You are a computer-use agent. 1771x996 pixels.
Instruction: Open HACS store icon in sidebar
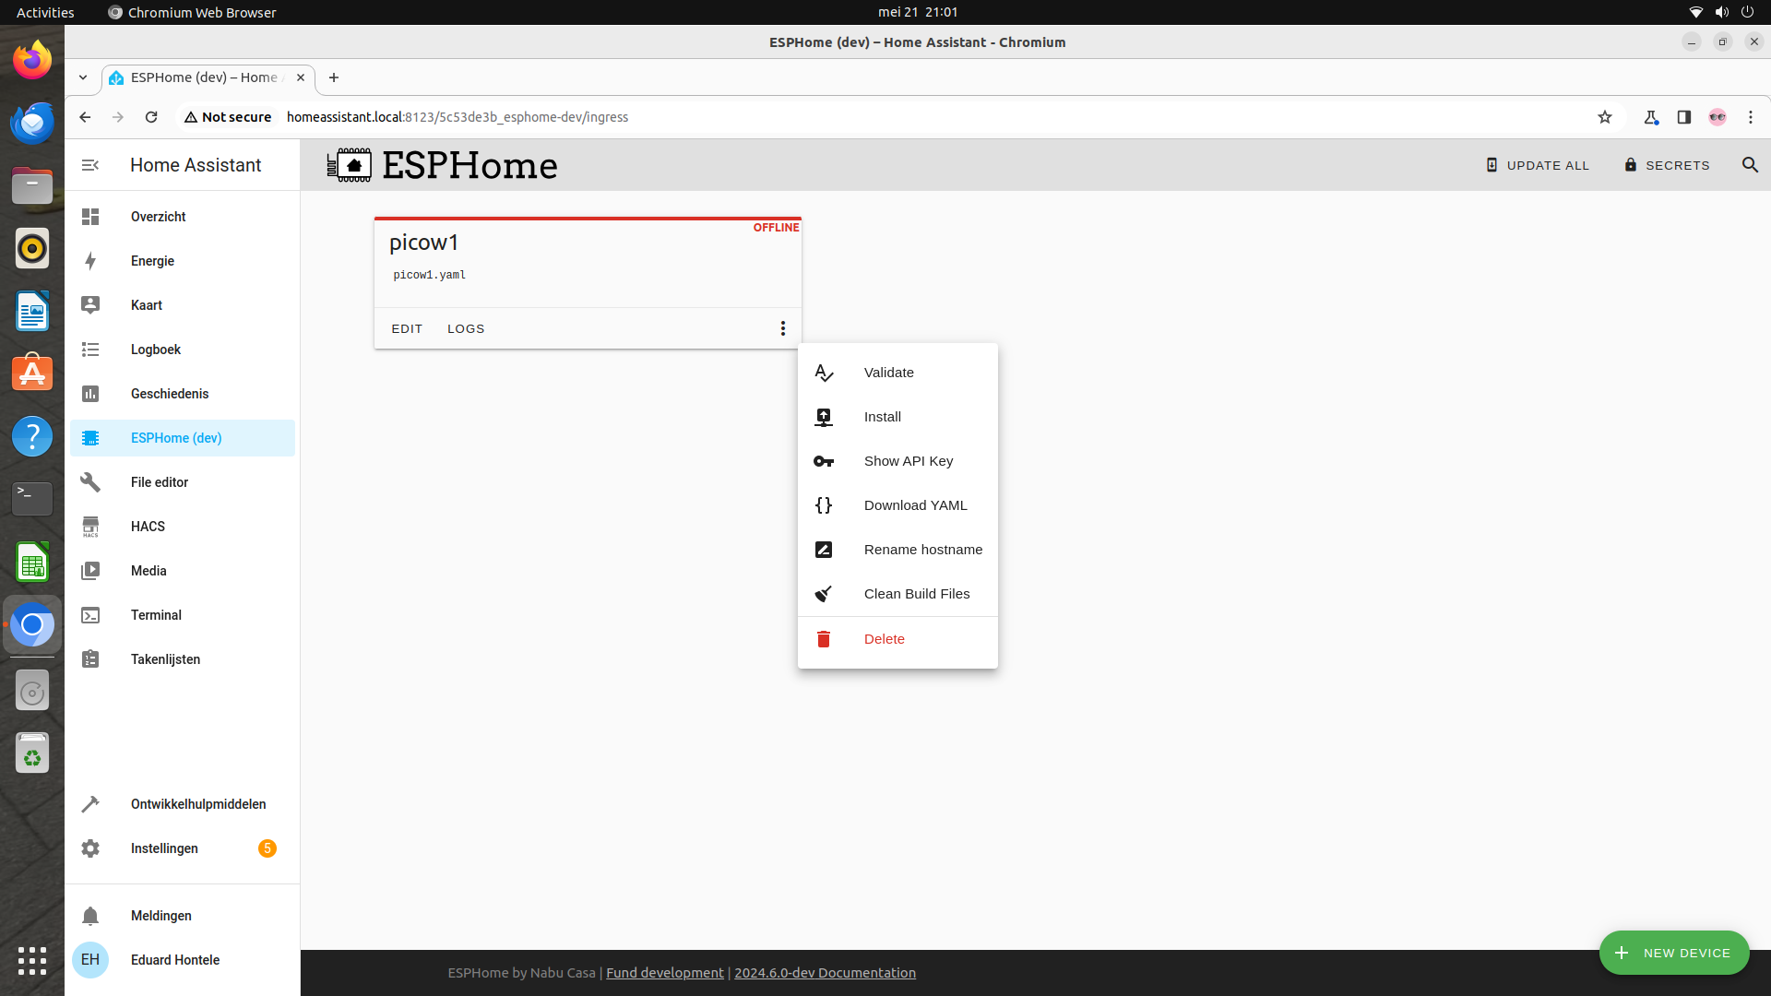point(90,527)
